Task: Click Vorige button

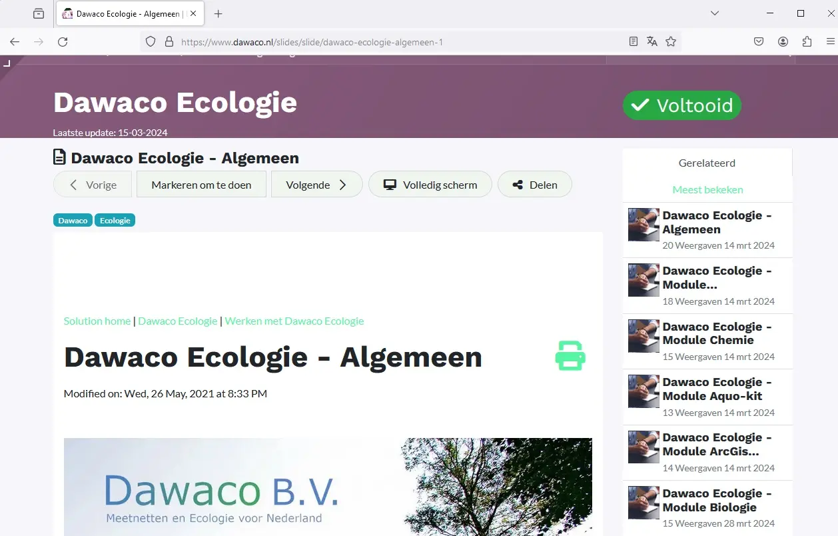Action: click(93, 185)
